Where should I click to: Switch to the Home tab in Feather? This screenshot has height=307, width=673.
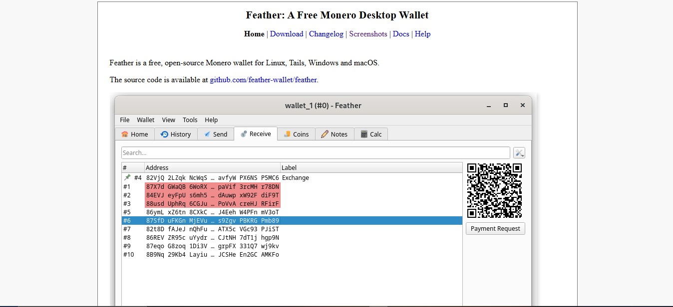(x=135, y=134)
